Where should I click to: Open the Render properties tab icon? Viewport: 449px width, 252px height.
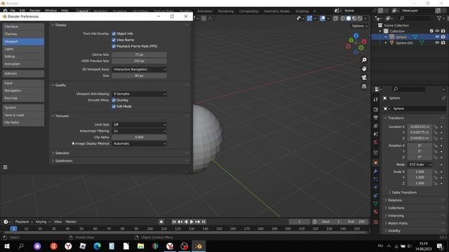point(376,109)
